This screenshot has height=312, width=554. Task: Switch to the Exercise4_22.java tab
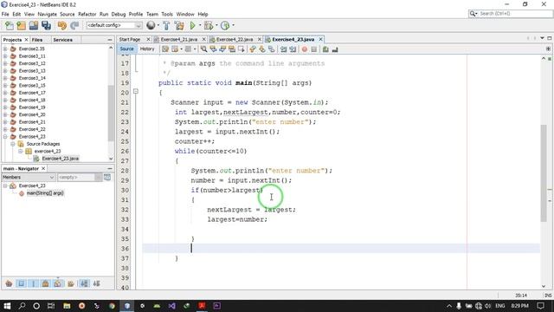point(235,39)
